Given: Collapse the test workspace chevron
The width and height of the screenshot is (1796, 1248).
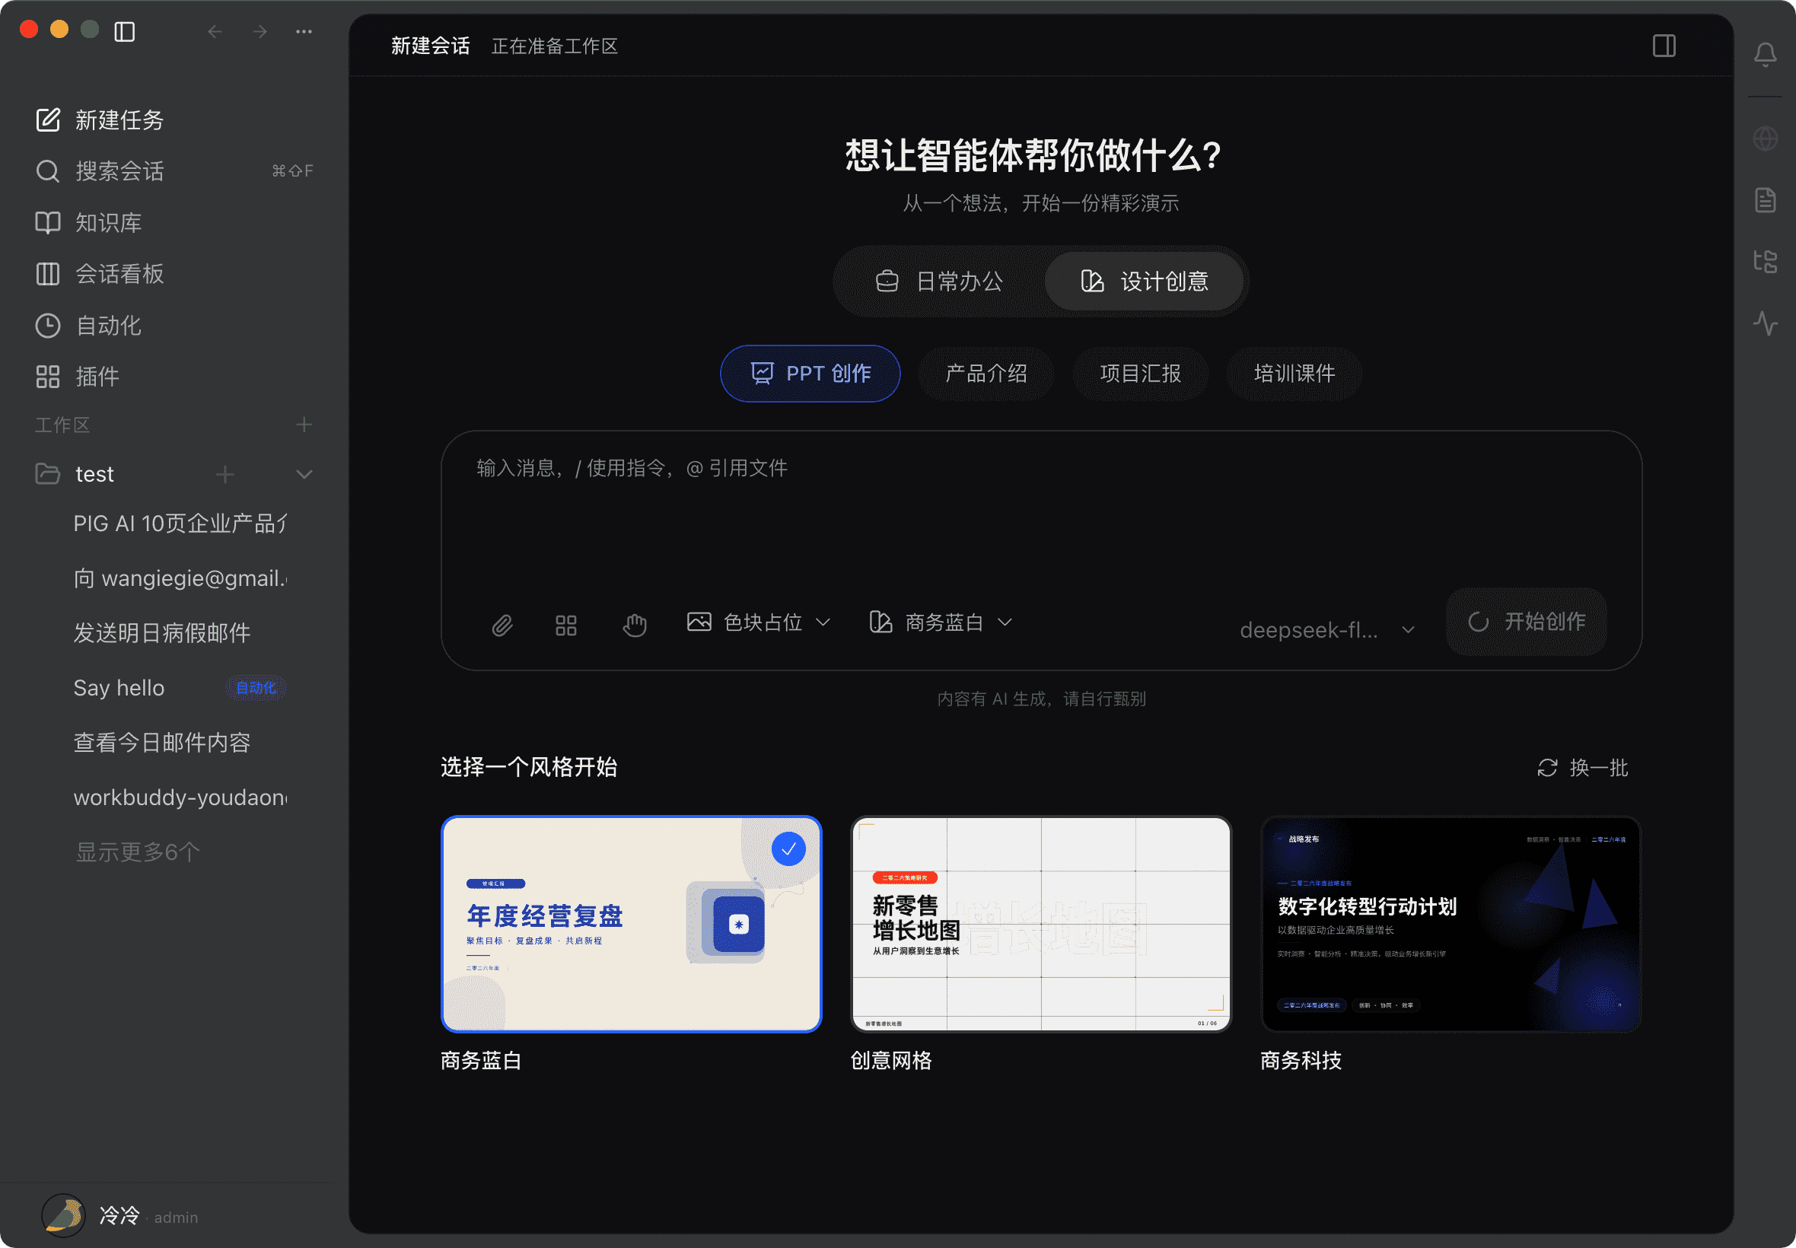Looking at the screenshot, I should (x=304, y=474).
